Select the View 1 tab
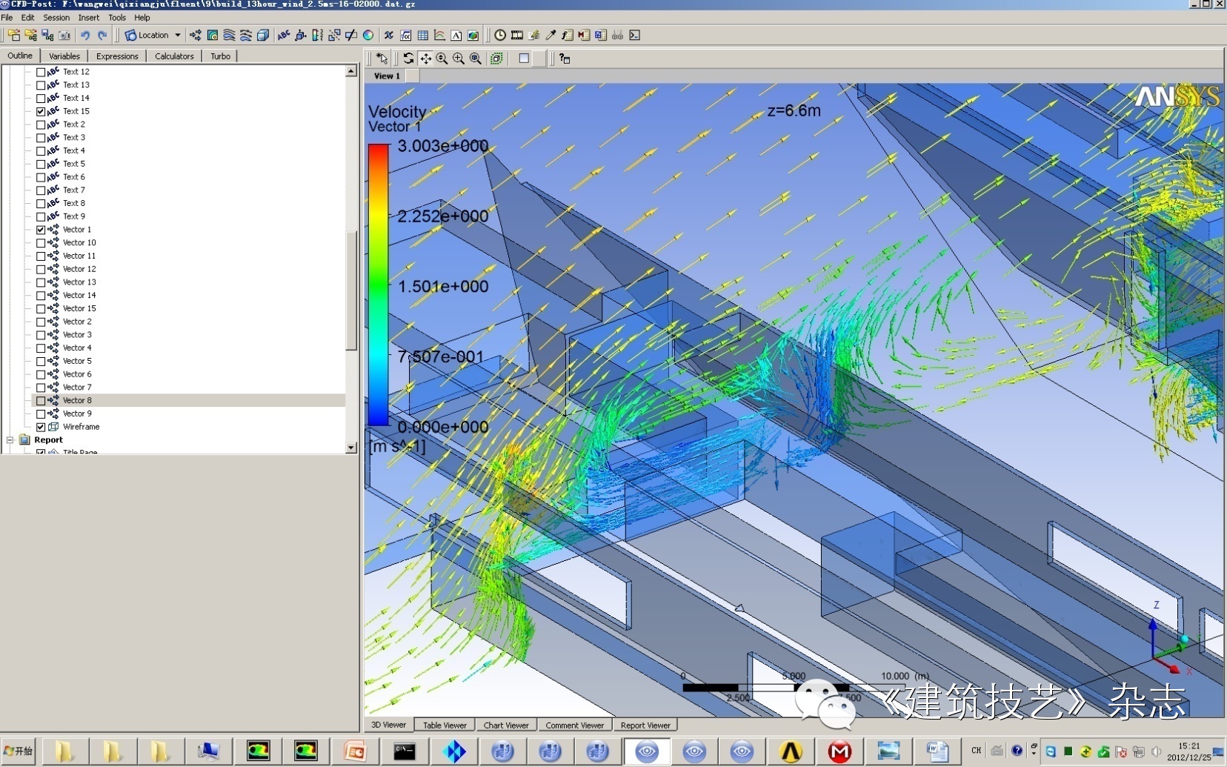Viewport: 1227px width, 767px height. [387, 76]
